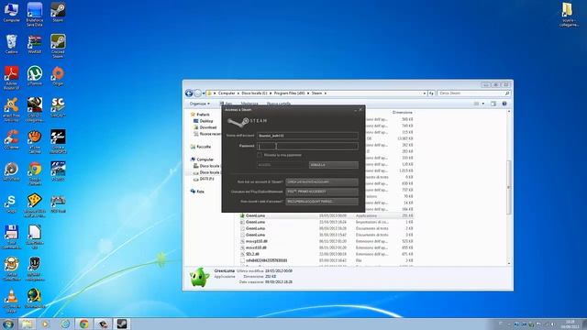Viewport: 587px width, 330px height.
Task: Click the create a new account button
Action: click(322, 181)
